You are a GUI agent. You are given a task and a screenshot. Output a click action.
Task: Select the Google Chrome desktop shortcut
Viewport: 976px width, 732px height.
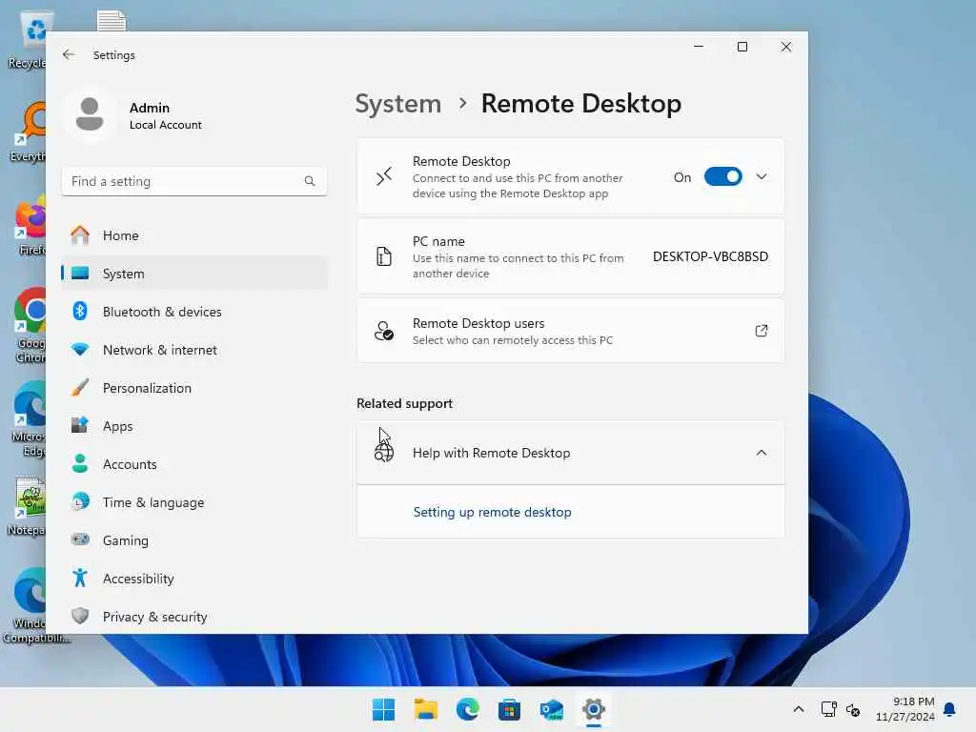[x=30, y=326]
